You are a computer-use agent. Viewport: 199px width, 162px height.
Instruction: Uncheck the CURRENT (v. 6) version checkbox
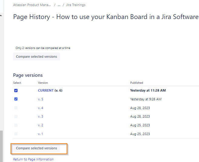pos(16,90)
